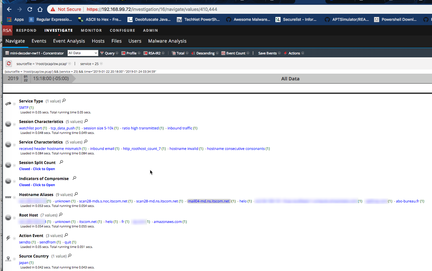Open the All Data time range dropdown

pos(83,53)
